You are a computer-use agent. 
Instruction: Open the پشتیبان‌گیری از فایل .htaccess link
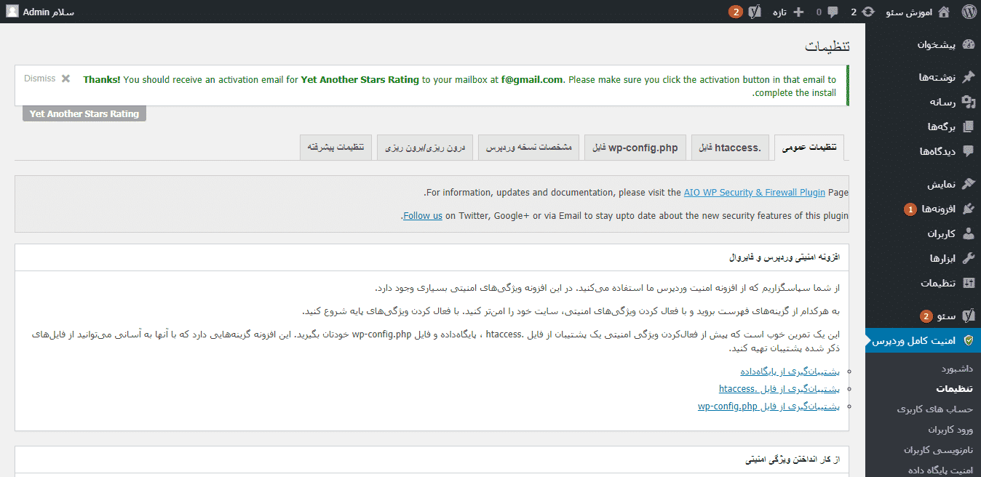[x=779, y=389]
